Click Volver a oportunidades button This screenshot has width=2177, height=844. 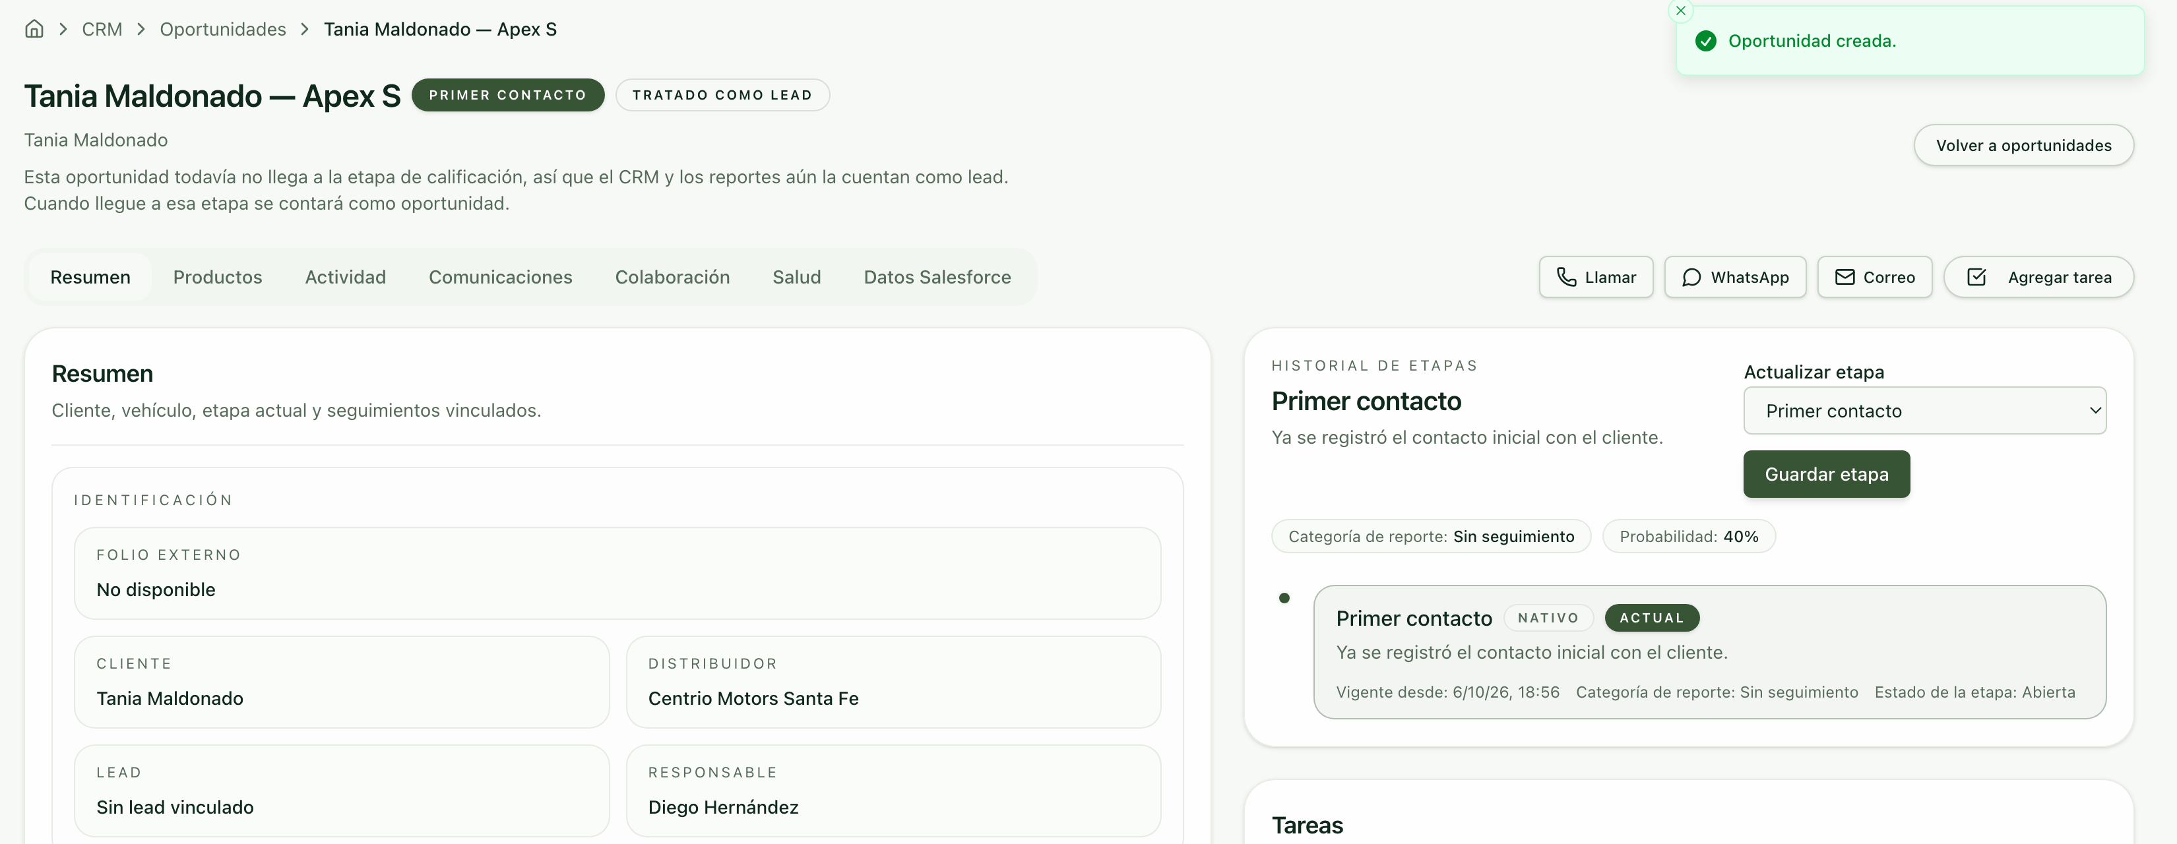tap(2023, 145)
